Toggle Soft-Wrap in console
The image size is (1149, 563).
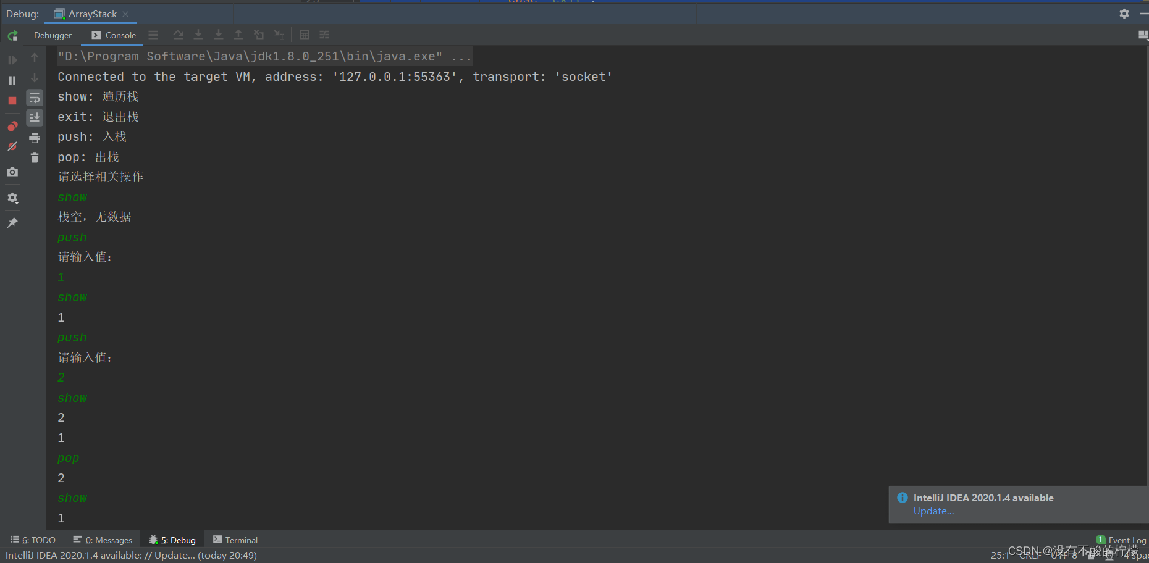[35, 98]
